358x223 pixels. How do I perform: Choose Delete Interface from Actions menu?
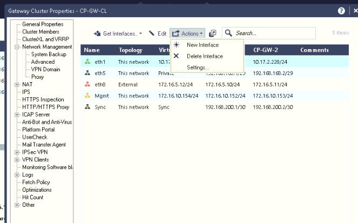[x=205, y=56]
